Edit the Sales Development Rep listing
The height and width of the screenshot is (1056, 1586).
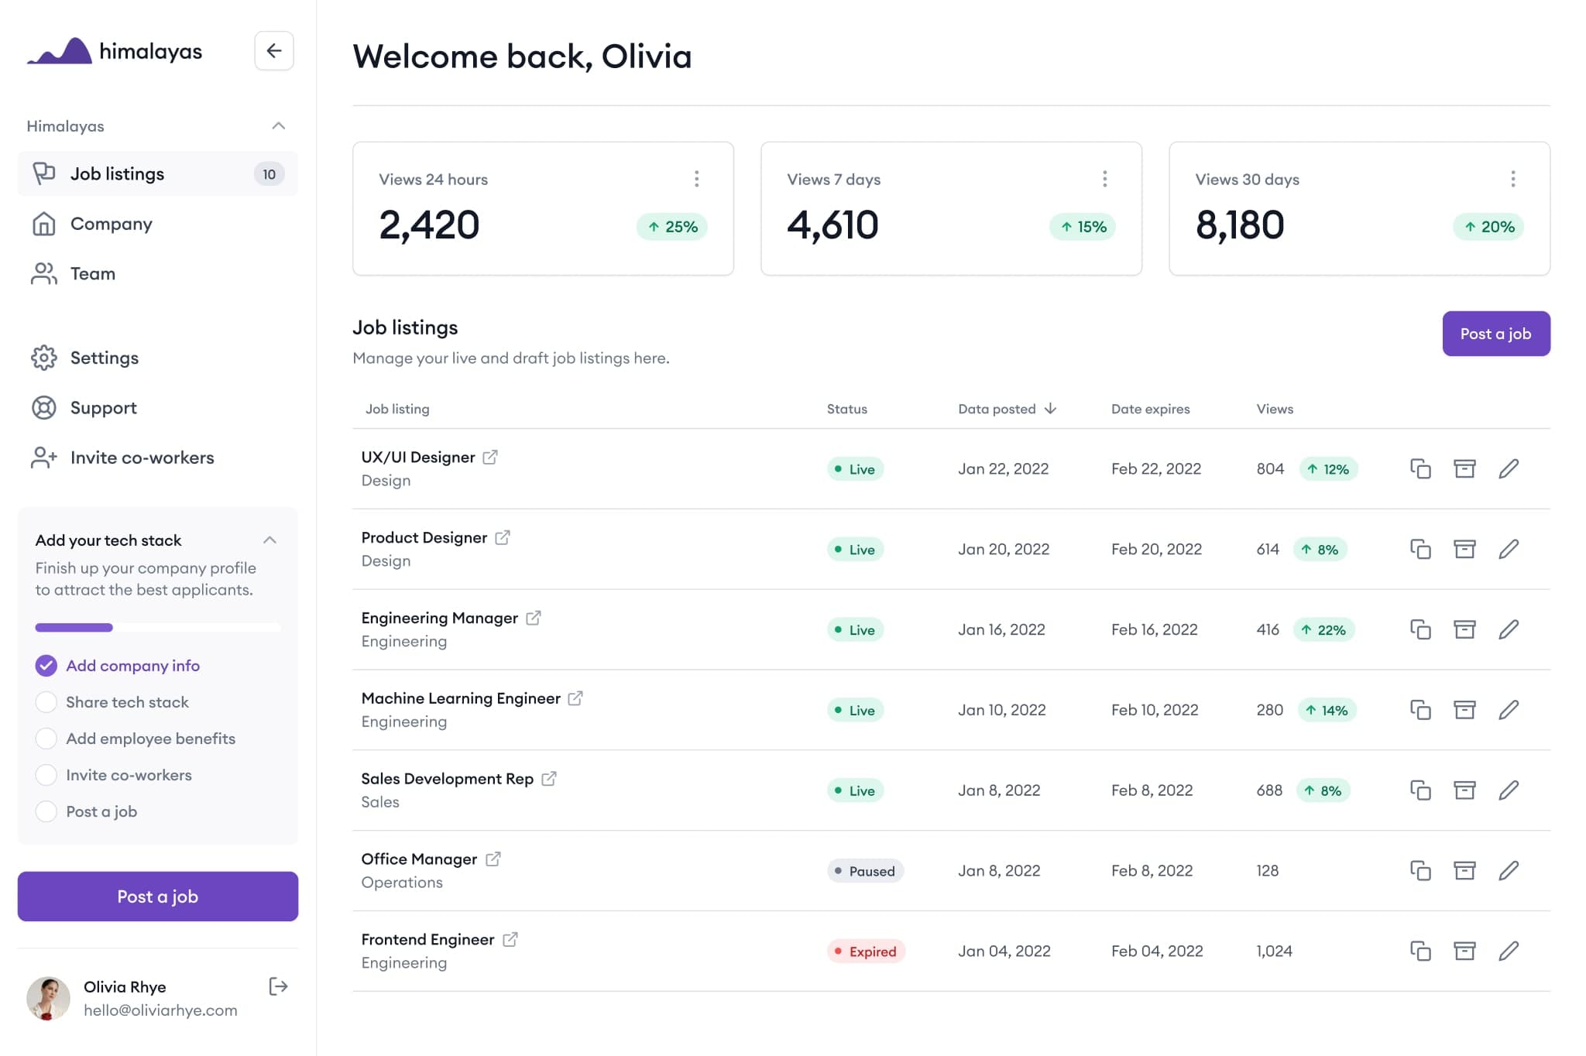1509,790
